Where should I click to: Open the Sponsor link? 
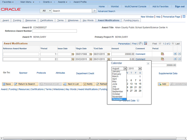[x=23, y=73]
